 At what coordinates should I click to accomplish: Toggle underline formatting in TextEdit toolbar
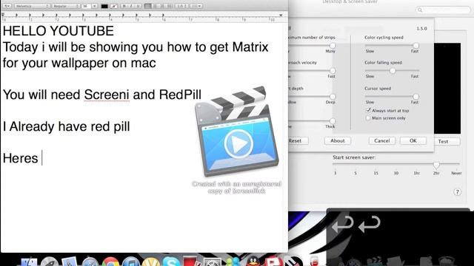click(x=138, y=6)
